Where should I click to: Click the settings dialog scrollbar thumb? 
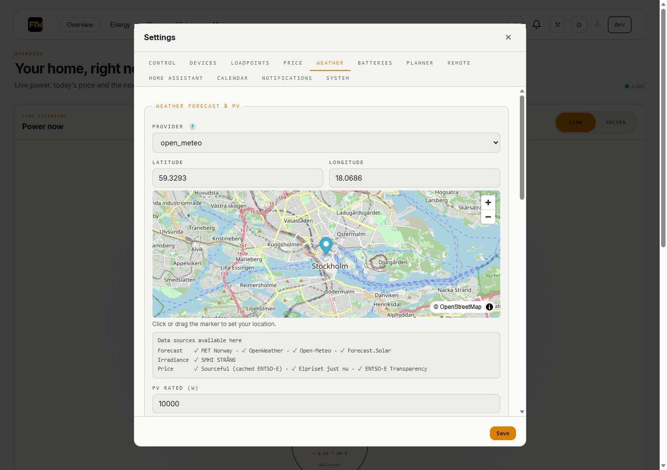[522, 147]
